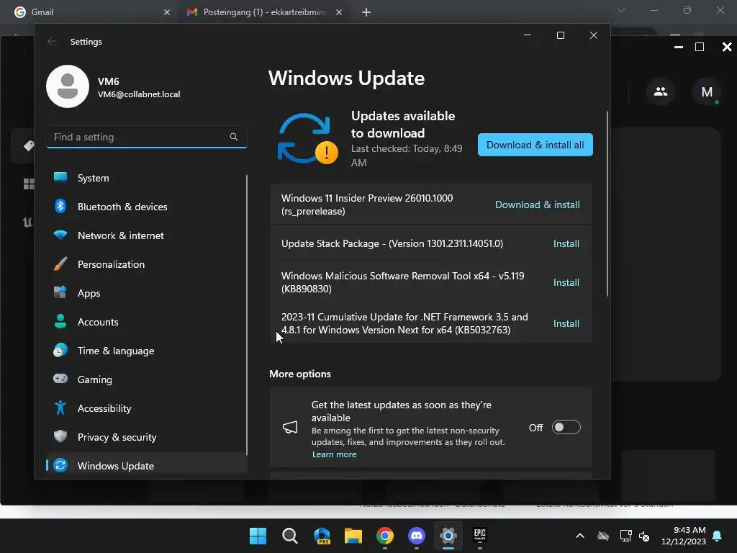
Task: Click the cloud sync tray icon
Action: coord(603,536)
